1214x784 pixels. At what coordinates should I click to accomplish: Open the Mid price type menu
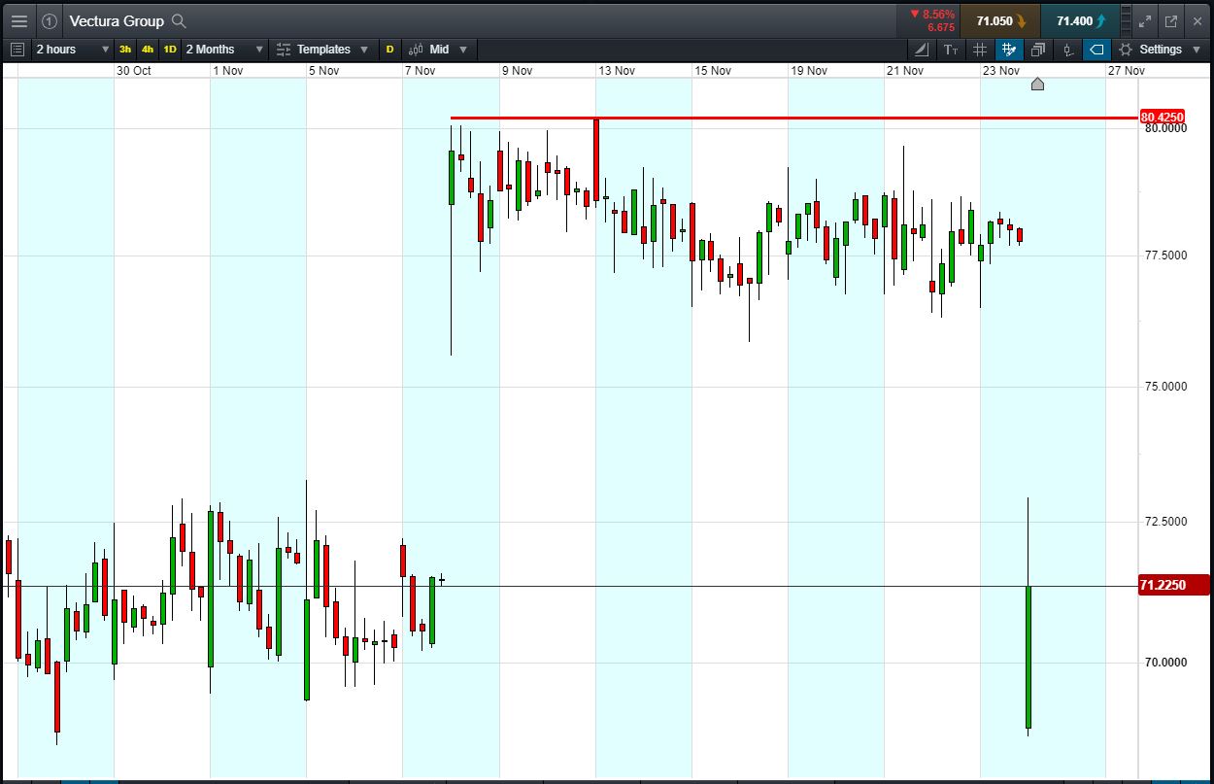[x=438, y=50]
